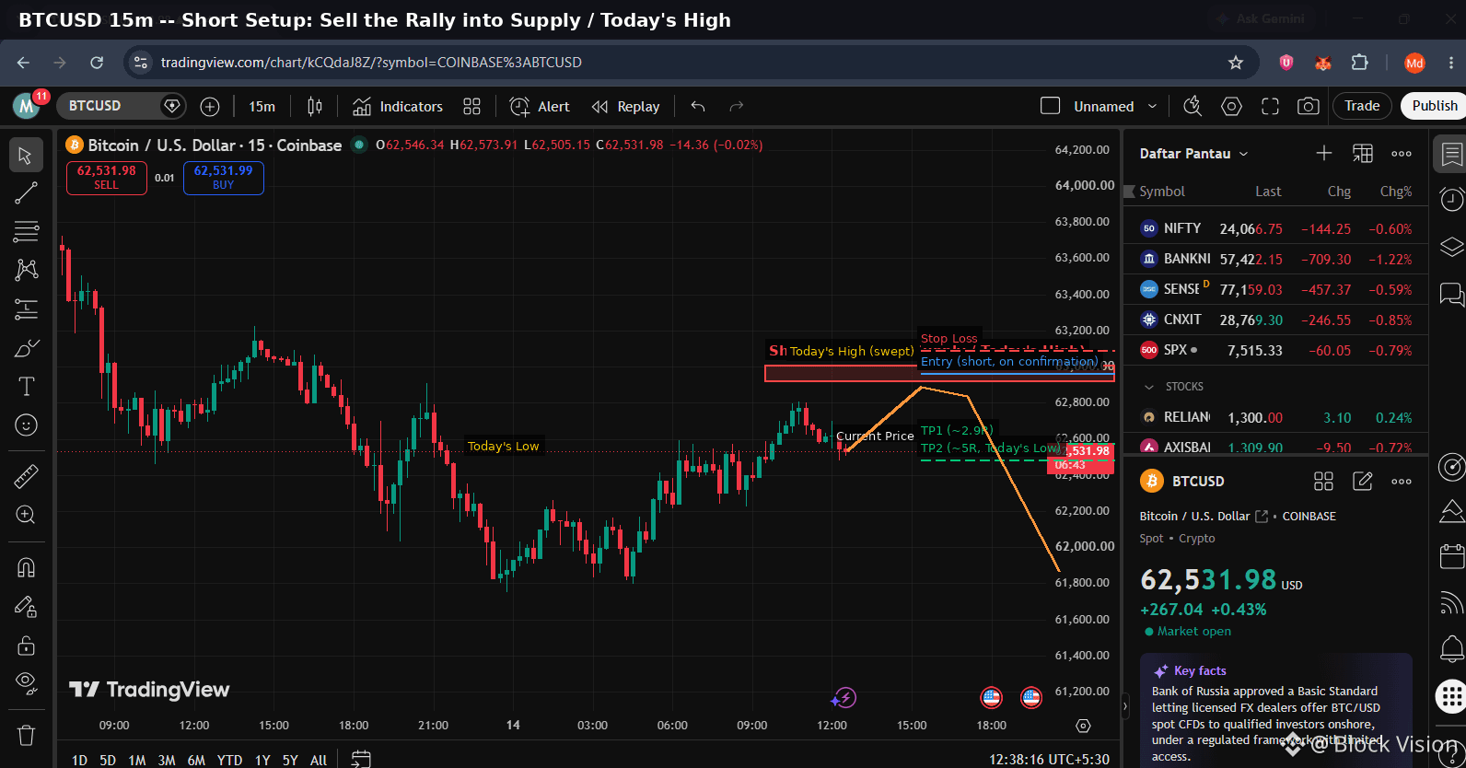Select the text annotation tool
Screen dimensions: 1466x768
tap(26, 387)
